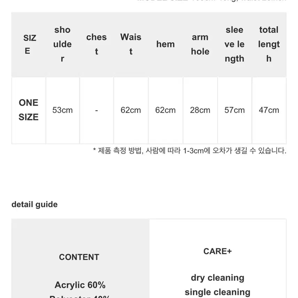Click the 57cm sleeve length cell
The image size is (298, 298).
pos(235,110)
